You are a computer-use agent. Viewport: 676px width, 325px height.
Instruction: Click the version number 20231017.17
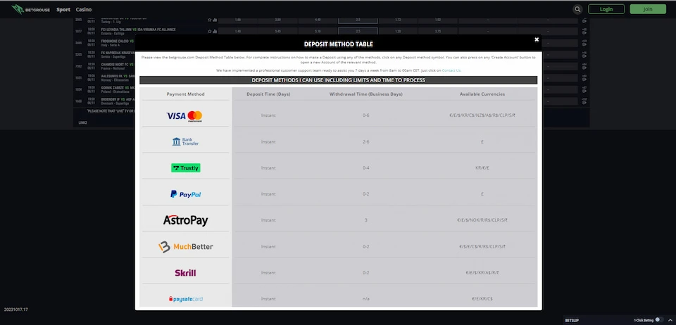(16, 310)
